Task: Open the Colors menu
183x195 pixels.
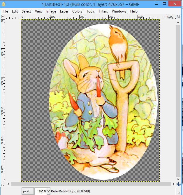Action: point(77,11)
